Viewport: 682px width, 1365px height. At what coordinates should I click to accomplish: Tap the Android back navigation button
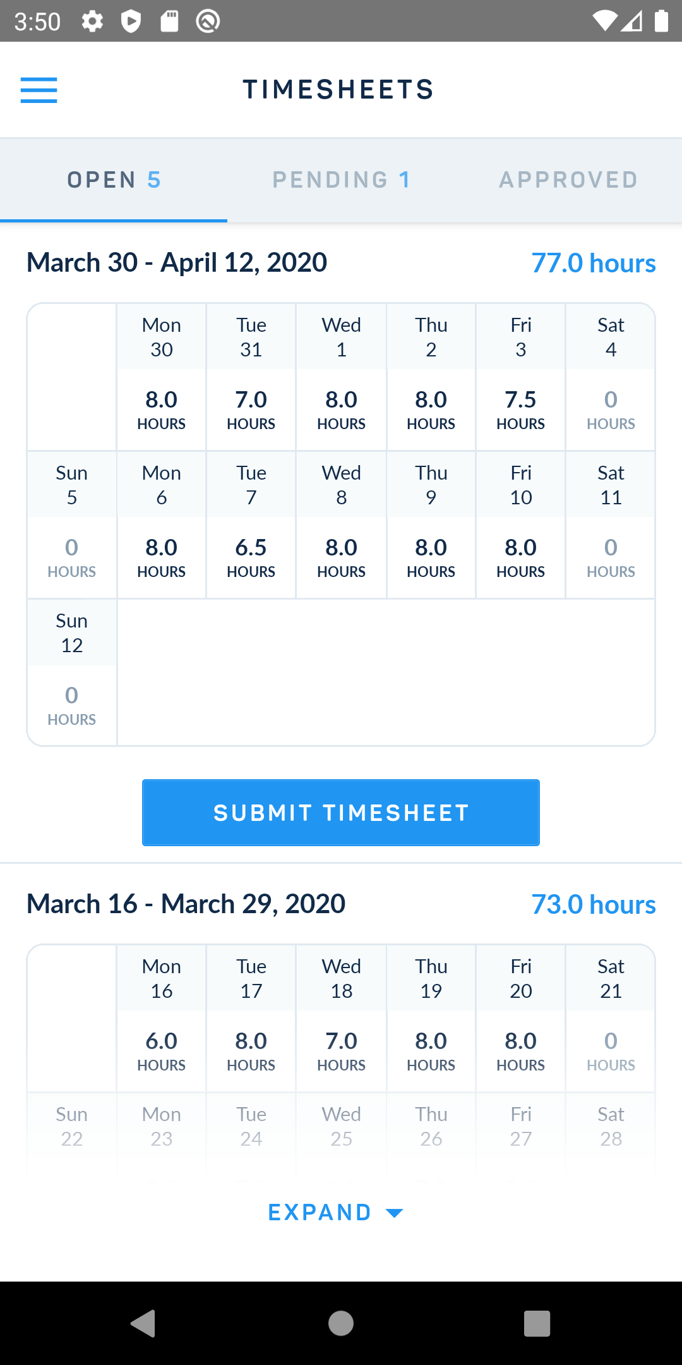point(143,1323)
